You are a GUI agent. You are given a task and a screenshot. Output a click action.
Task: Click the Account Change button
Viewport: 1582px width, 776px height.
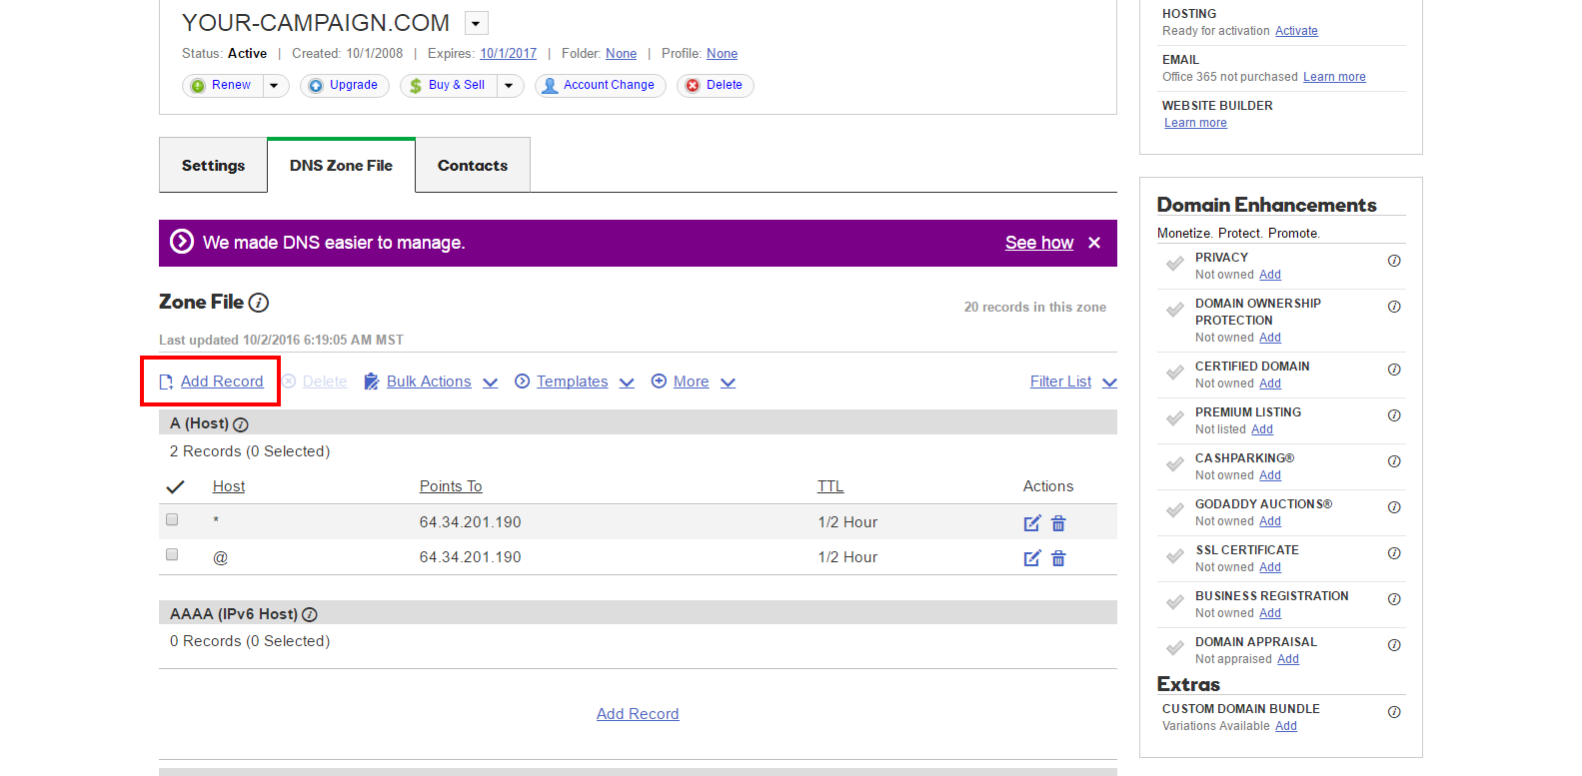tap(600, 86)
